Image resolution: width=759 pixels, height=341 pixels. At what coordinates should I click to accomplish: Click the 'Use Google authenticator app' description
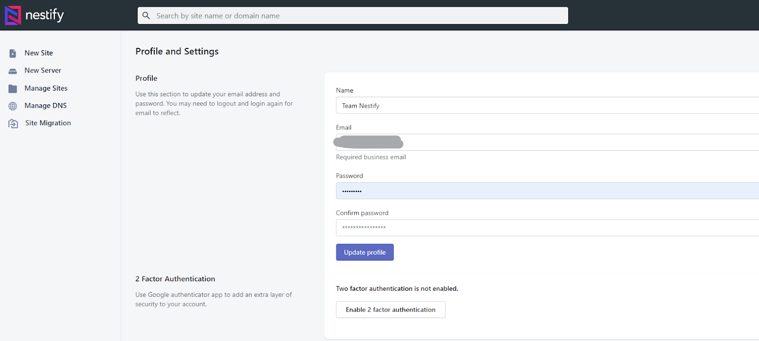tap(213, 299)
